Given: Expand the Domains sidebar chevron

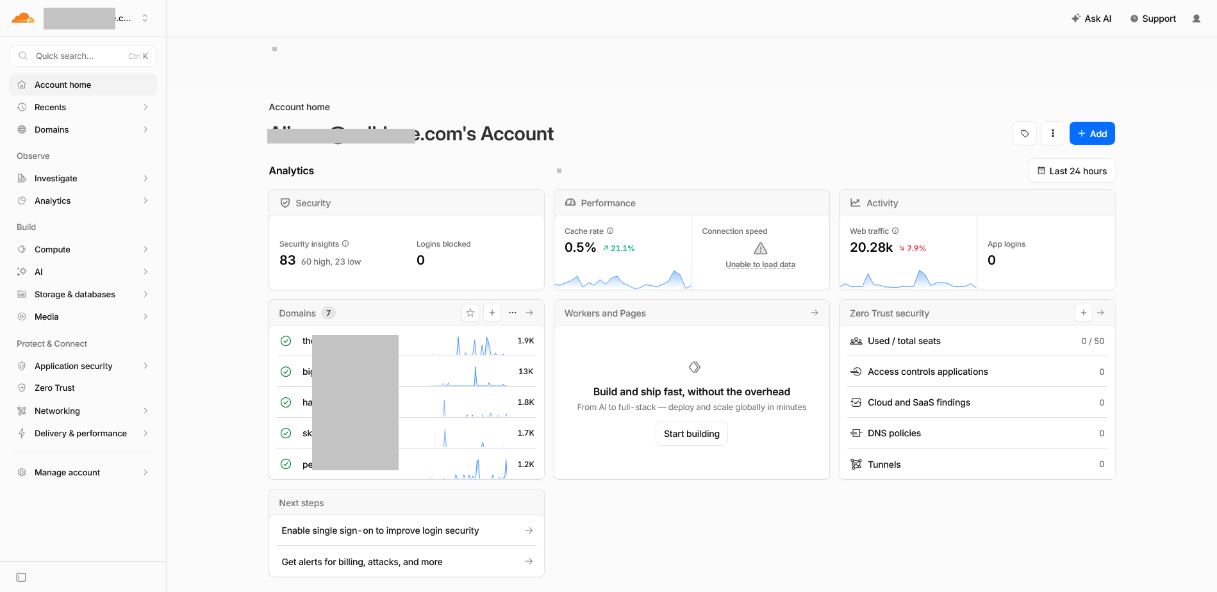Looking at the screenshot, I should [146, 129].
